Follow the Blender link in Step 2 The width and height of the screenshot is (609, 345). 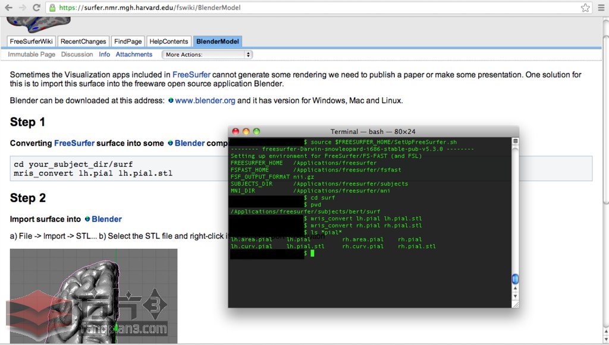pyautogui.click(x=107, y=219)
